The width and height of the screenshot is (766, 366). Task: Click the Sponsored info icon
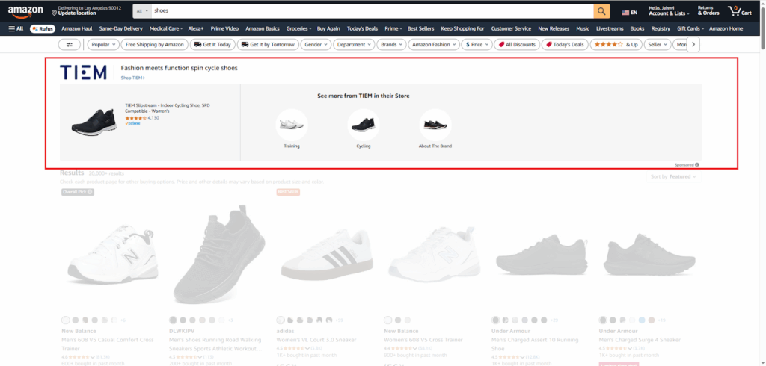(696, 165)
